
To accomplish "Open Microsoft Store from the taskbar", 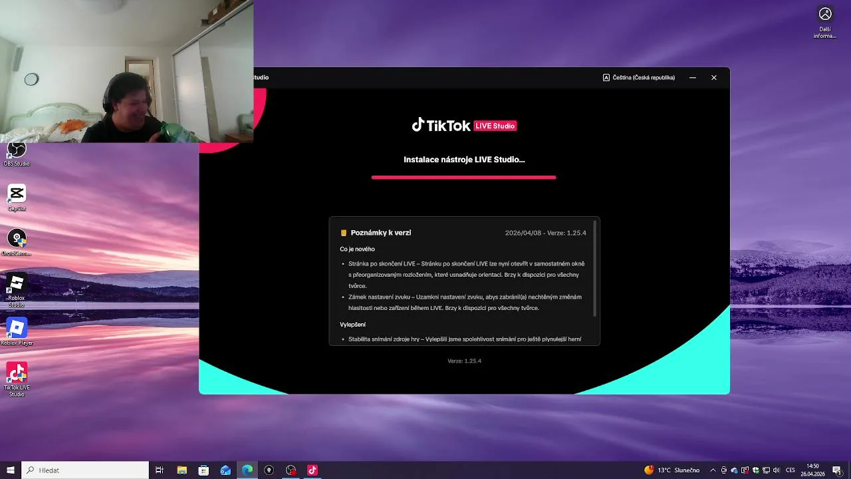I will (x=203, y=470).
